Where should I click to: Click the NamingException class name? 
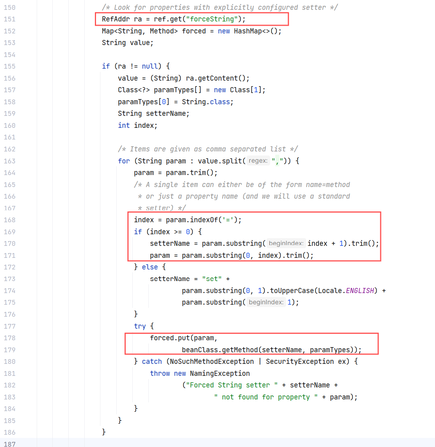click(x=220, y=374)
